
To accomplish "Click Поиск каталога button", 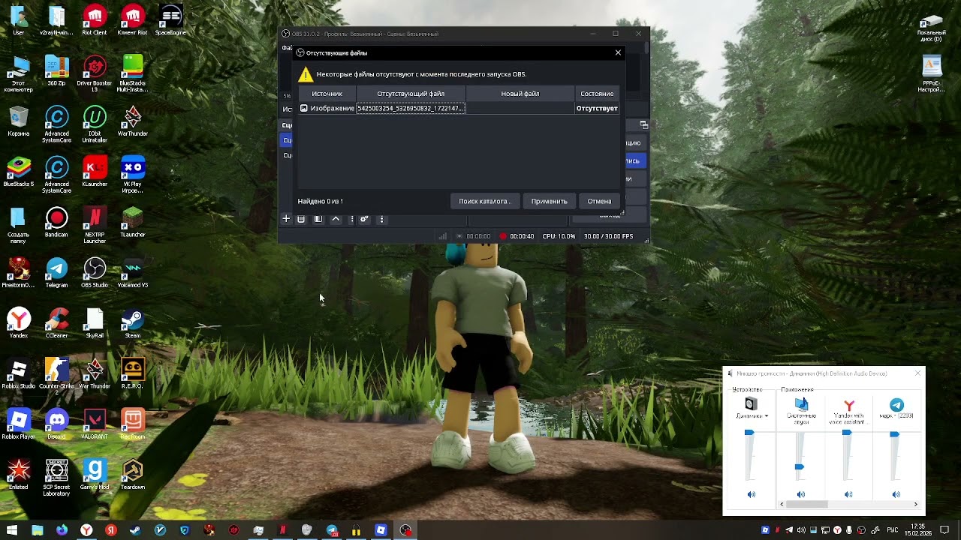I will point(485,201).
